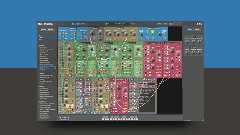Select the first layout view icon

[x=73, y=24]
